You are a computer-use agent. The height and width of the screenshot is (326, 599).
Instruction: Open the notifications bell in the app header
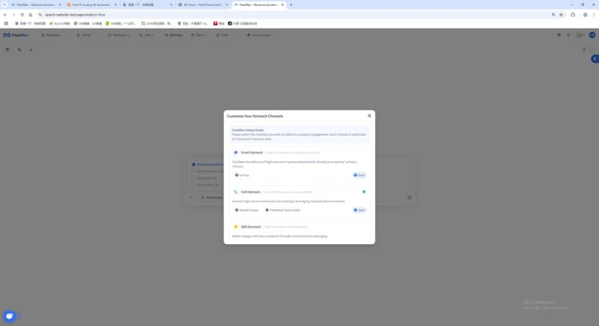[568, 35]
